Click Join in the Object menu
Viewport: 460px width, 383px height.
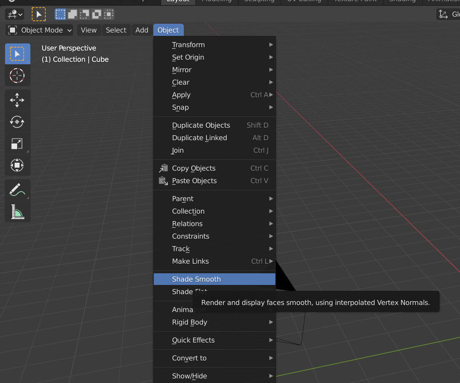coord(215,150)
